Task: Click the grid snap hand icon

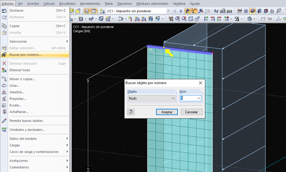Action: 239,11
